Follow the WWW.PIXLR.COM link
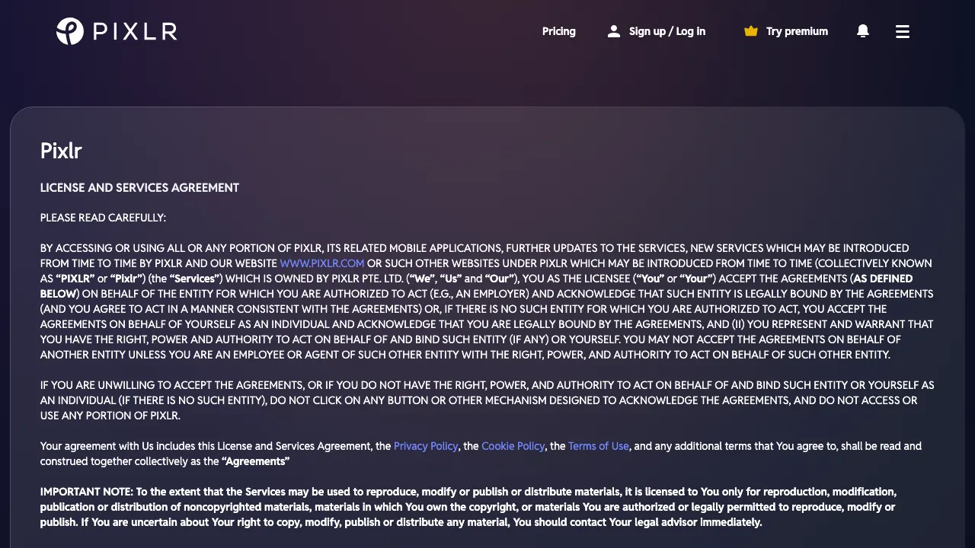This screenshot has width=975, height=548. pyautogui.click(x=322, y=263)
